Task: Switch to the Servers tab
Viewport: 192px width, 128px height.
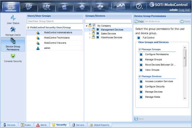Action: [x=78, y=125]
